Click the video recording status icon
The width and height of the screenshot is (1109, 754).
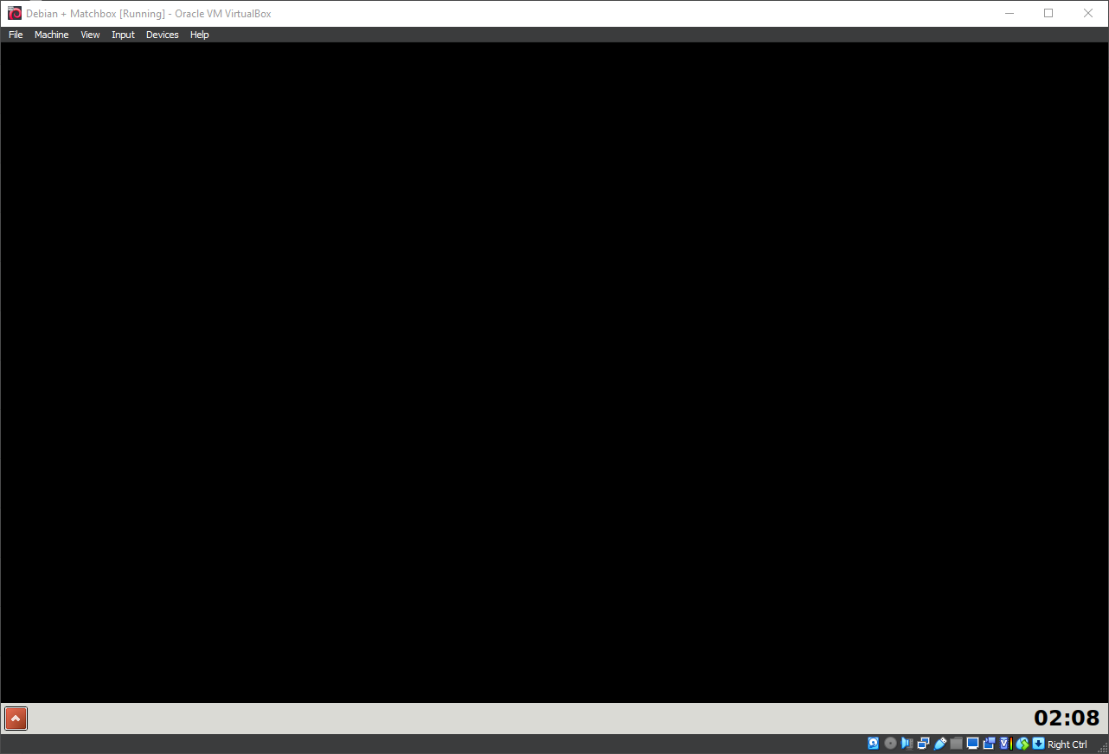click(989, 744)
